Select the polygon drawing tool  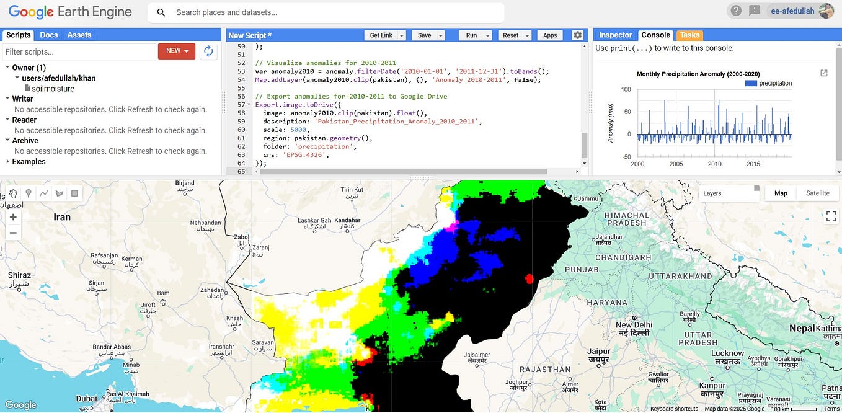click(59, 193)
